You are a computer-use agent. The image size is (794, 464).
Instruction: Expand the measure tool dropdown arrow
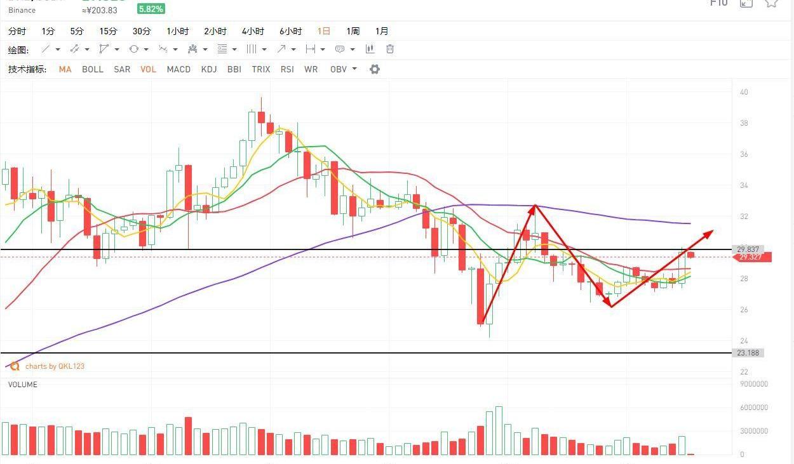click(x=323, y=50)
